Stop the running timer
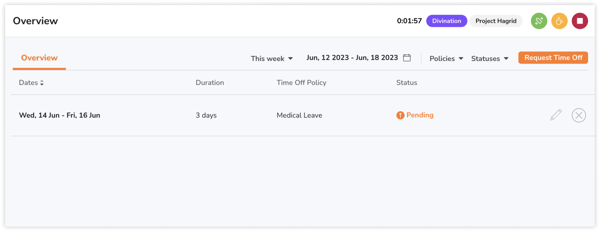The height and width of the screenshot is (232, 600). (579, 21)
